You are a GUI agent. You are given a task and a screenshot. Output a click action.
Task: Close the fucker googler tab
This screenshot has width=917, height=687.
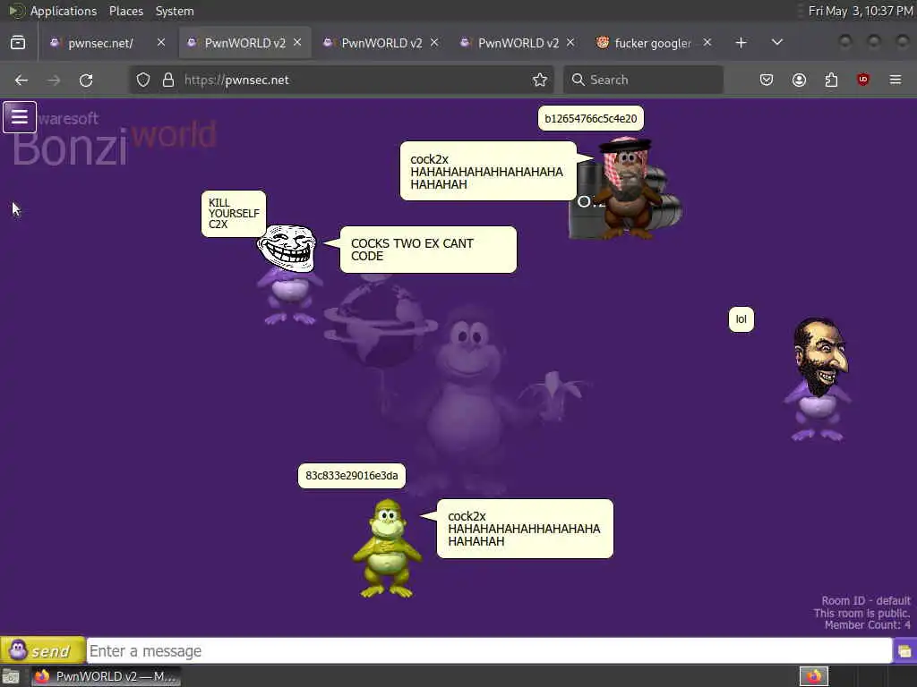(x=707, y=42)
